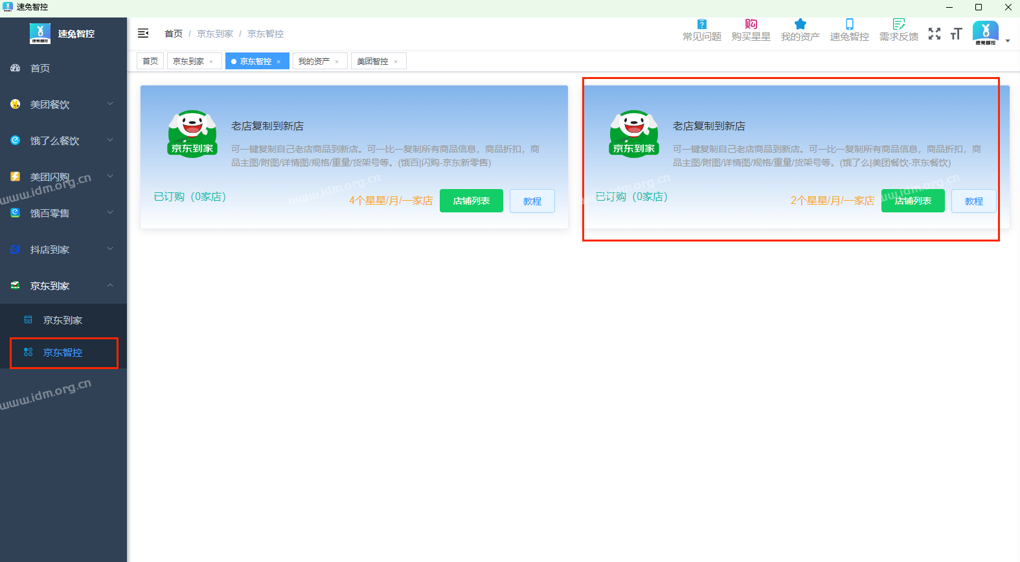Collapse the 京东到家 menu chevron
The width and height of the screenshot is (1020, 562).
(110, 285)
